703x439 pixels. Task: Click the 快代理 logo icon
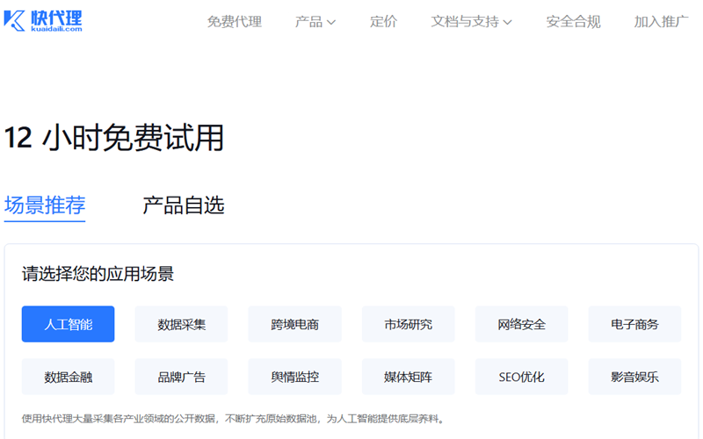coord(15,21)
